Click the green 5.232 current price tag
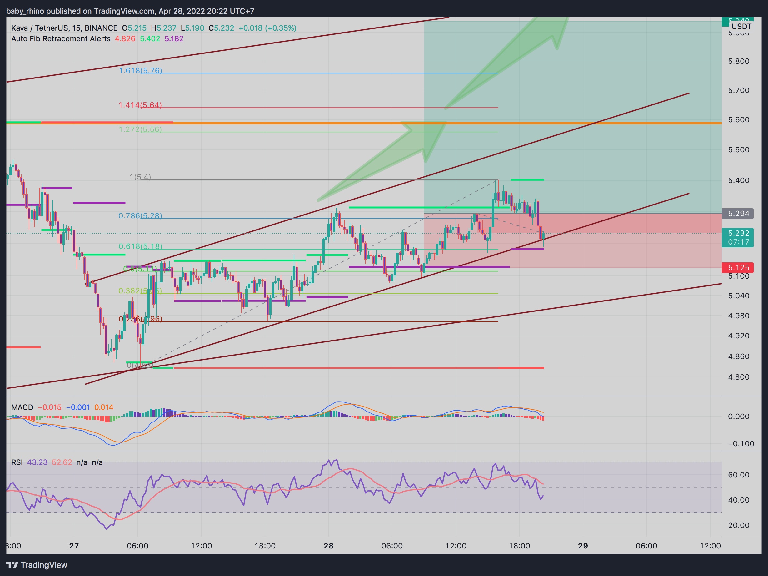The height and width of the screenshot is (576, 768). 738,238
